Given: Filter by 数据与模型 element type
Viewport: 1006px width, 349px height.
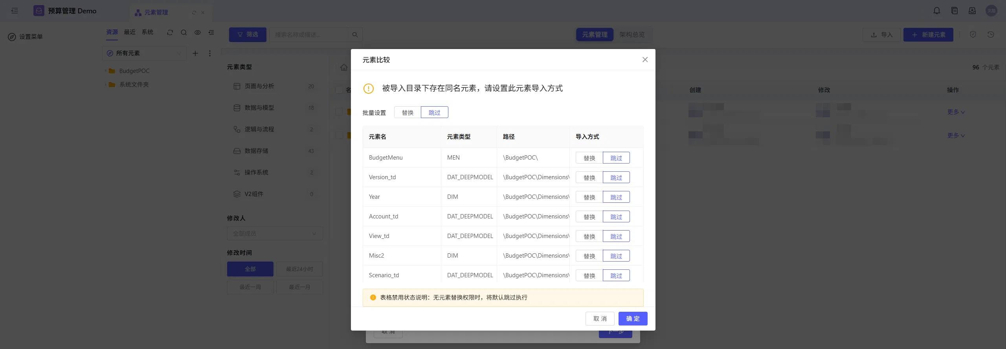Looking at the screenshot, I should click(275, 108).
